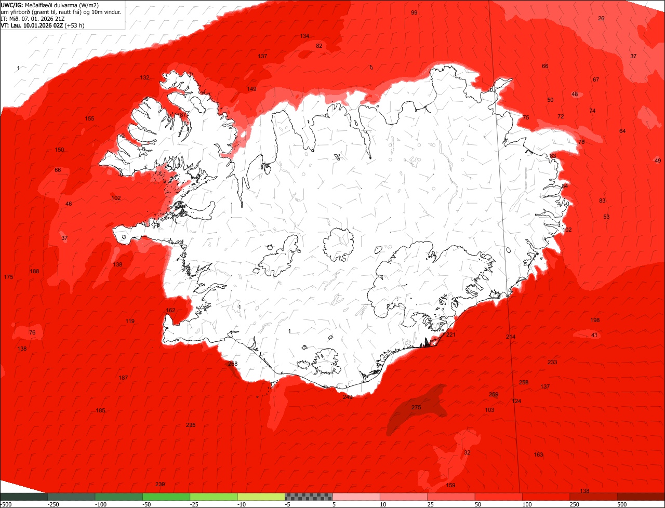Click the darkest green swatch from -500 to -250
Screen dimensions: 665x508
pyautogui.click(x=24, y=497)
